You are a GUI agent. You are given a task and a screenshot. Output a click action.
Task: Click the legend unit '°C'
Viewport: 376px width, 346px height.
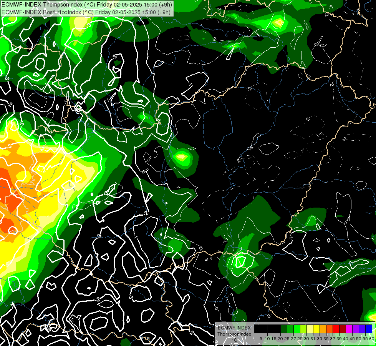click(234, 340)
